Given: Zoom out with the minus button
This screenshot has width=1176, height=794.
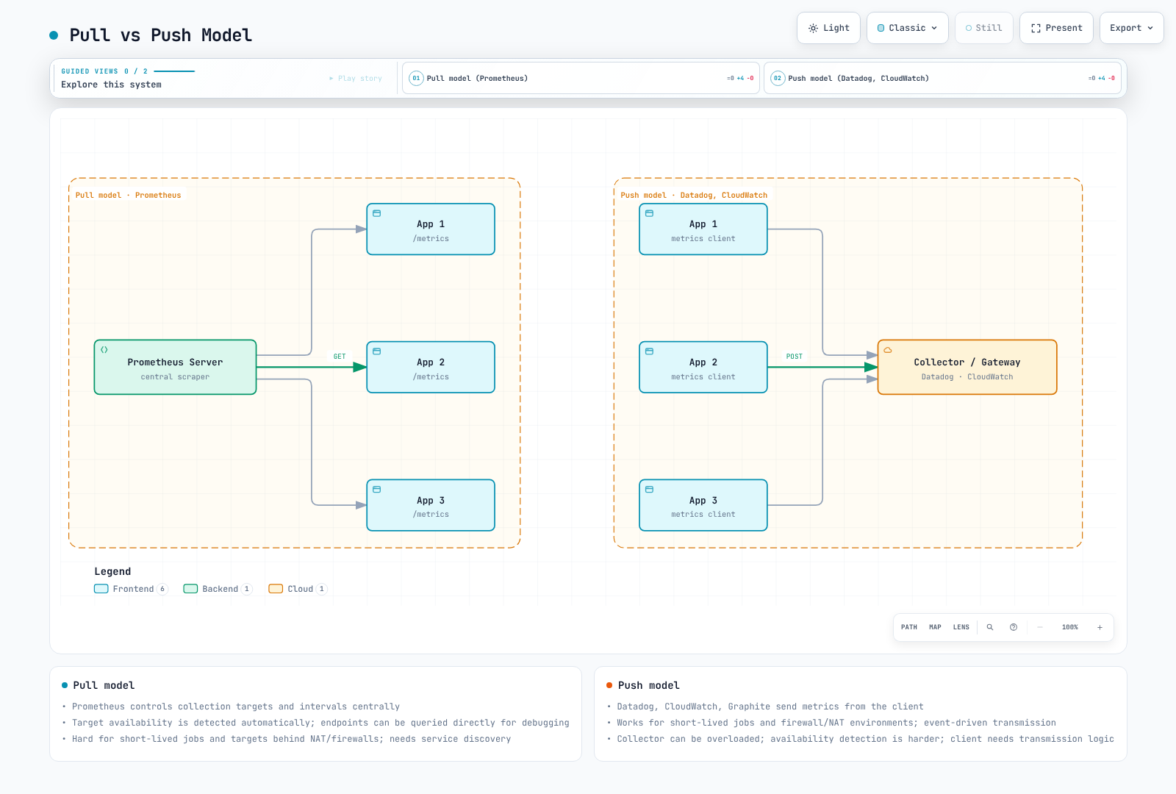Looking at the screenshot, I should point(1040,627).
